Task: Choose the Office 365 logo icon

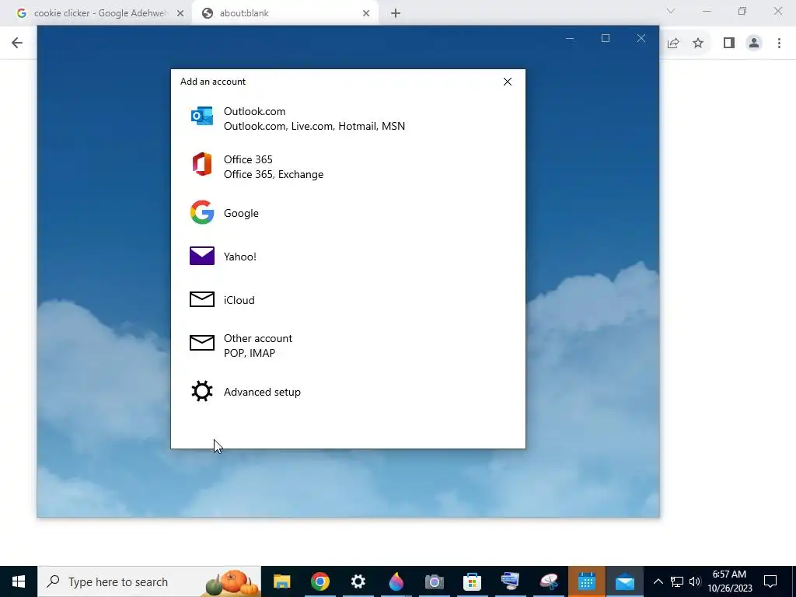Action: (x=201, y=165)
